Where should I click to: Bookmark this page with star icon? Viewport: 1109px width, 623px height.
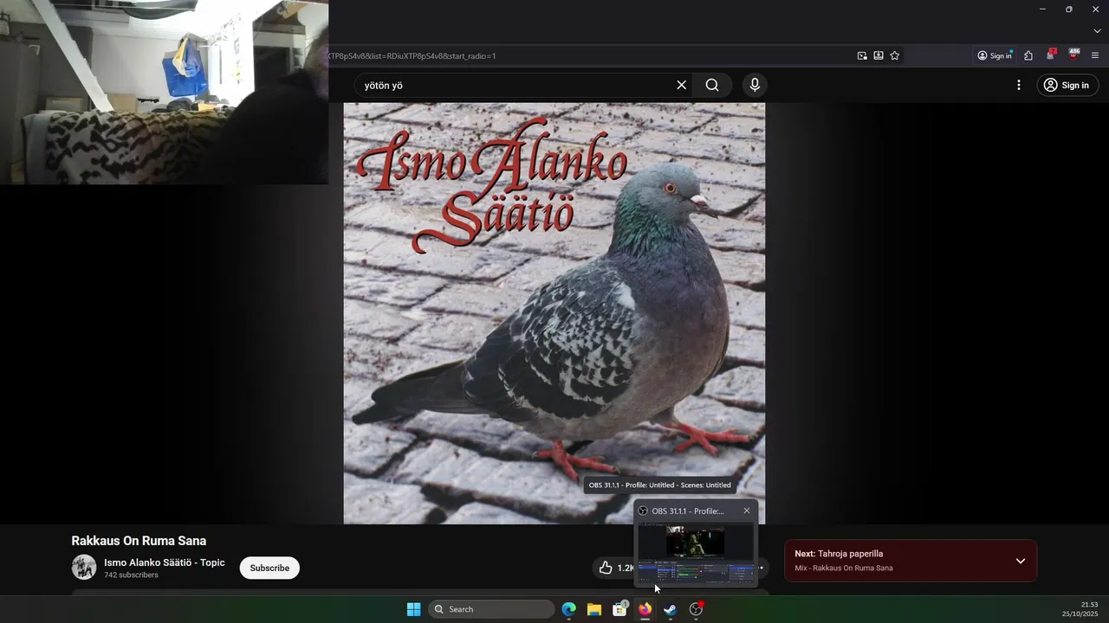coord(895,55)
